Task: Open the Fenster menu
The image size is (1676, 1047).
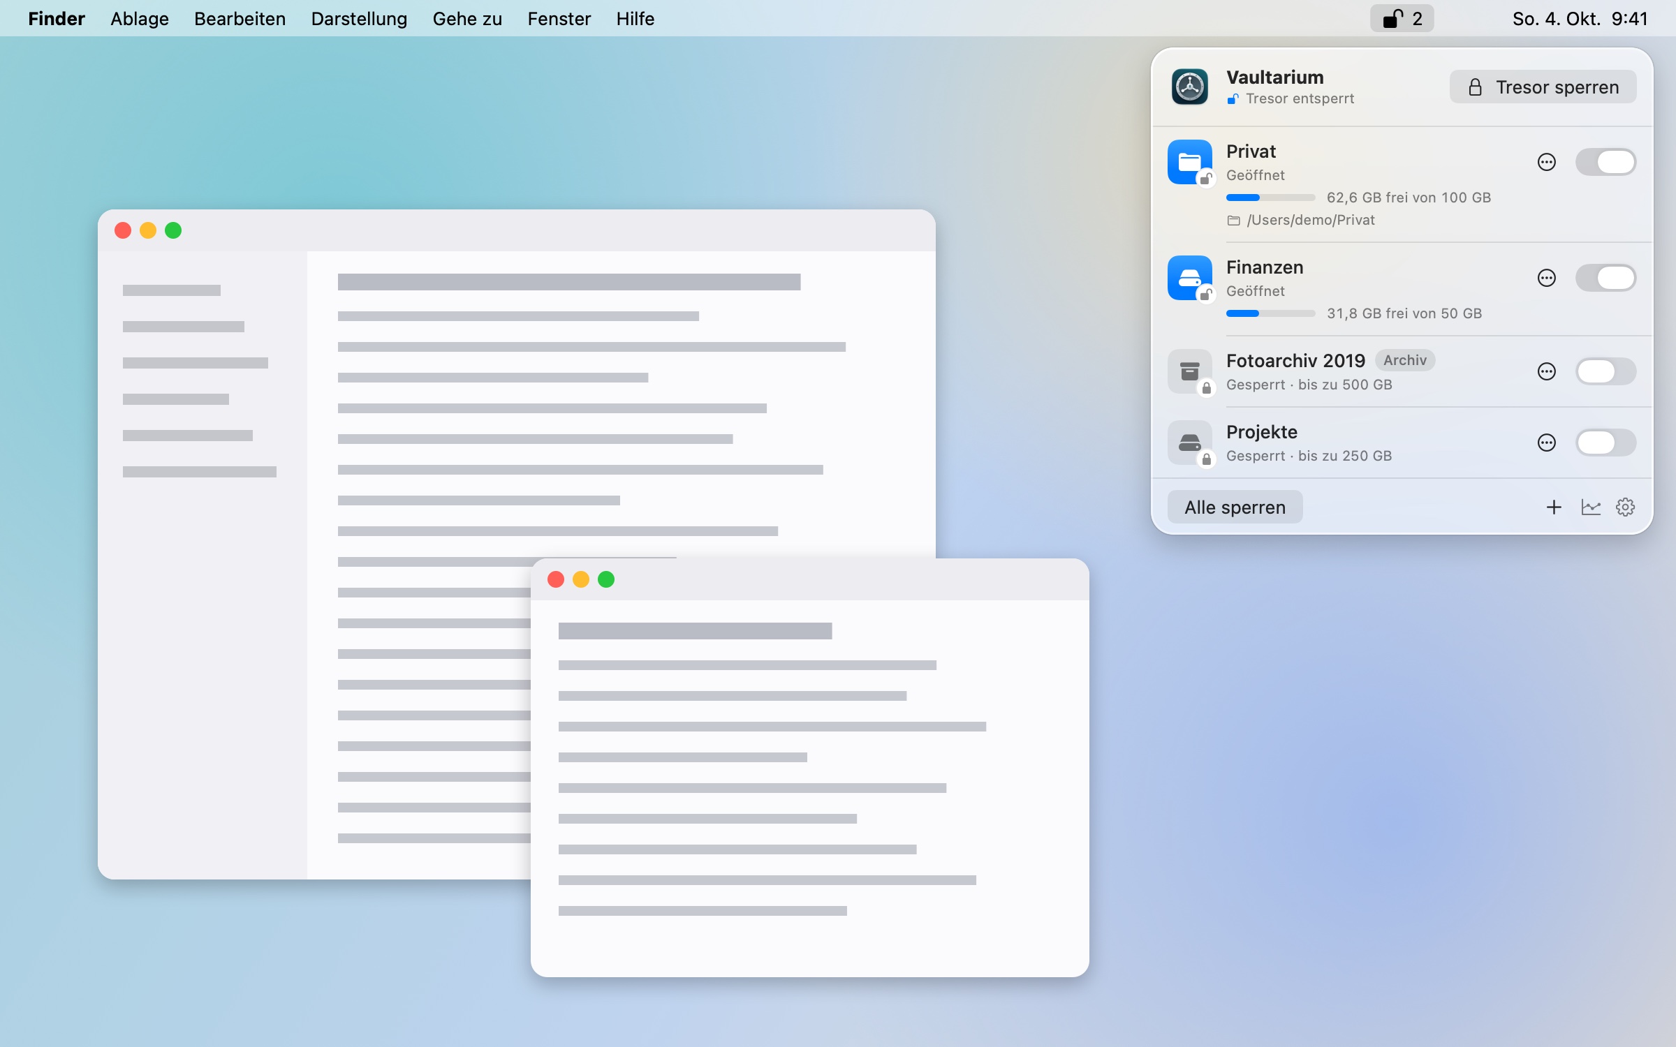Action: [559, 19]
